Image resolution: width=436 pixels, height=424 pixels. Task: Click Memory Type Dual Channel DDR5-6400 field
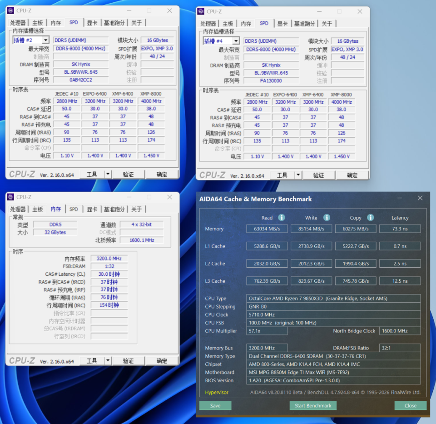(333, 356)
